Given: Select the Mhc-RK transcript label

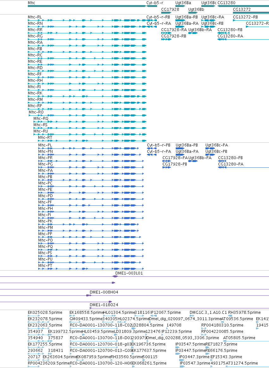Looking at the screenshot, I should 35,93.
